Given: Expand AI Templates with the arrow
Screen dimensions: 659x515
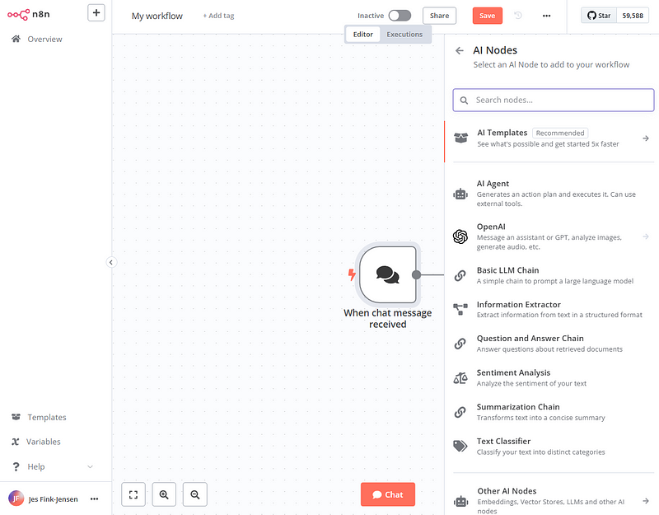Looking at the screenshot, I should click(646, 138).
